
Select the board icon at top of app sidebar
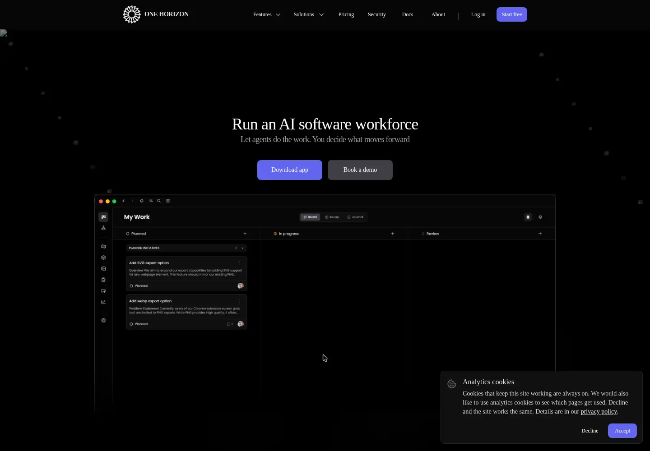103,217
